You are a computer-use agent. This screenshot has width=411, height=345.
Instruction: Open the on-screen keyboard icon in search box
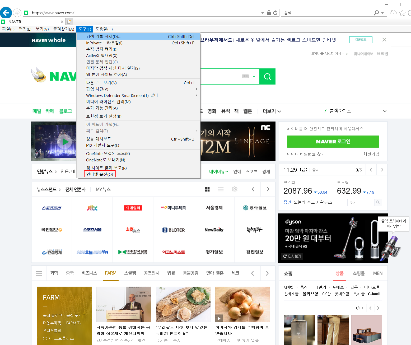coord(245,76)
